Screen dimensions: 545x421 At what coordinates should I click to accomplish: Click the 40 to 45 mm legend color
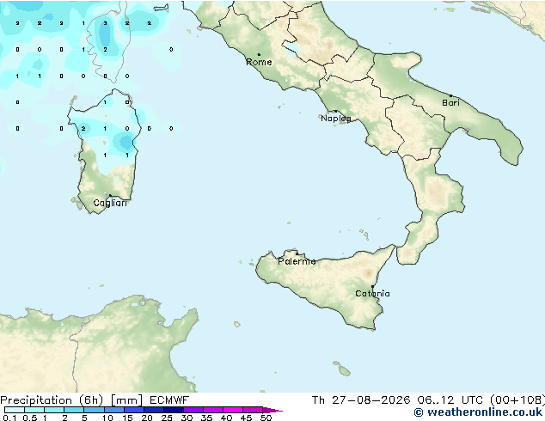pos(233,410)
